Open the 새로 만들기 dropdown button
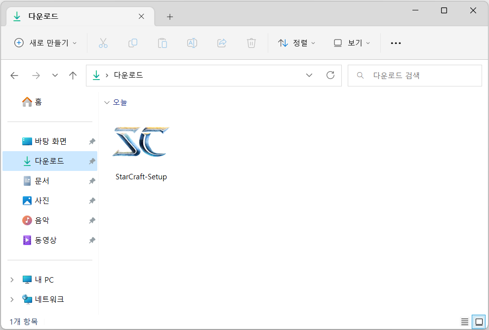The width and height of the screenshot is (489, 330). [45, 43]
